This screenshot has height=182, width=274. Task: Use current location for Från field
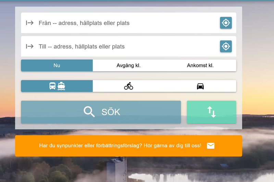tap(226, 23)
